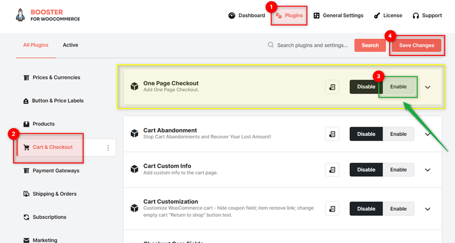Open General Settings from the top menu
The image size is (455, 243).
[339, 15]
